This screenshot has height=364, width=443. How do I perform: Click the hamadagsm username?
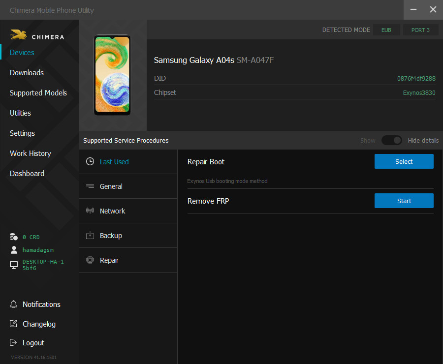tap(38, 250)
